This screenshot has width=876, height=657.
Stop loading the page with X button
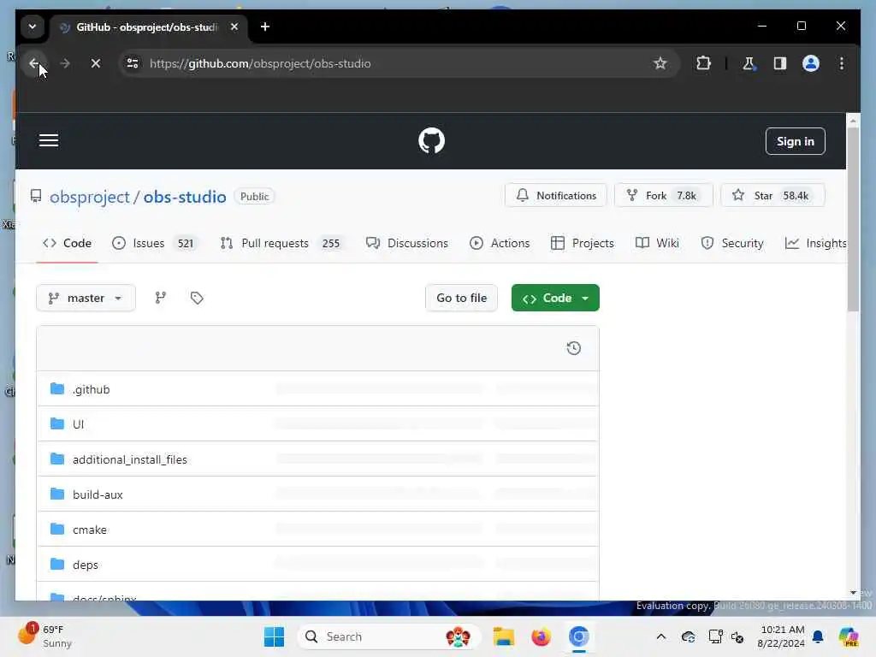96,63
